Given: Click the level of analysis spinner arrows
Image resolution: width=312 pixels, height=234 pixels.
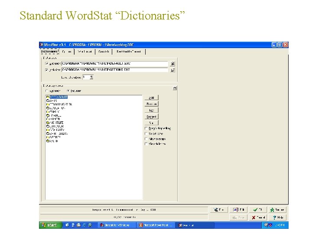Looking at the screenshot, I should coord(91,77).
